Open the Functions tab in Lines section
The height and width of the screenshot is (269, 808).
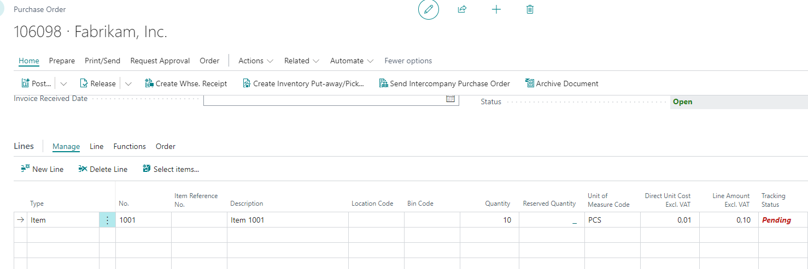130,146
